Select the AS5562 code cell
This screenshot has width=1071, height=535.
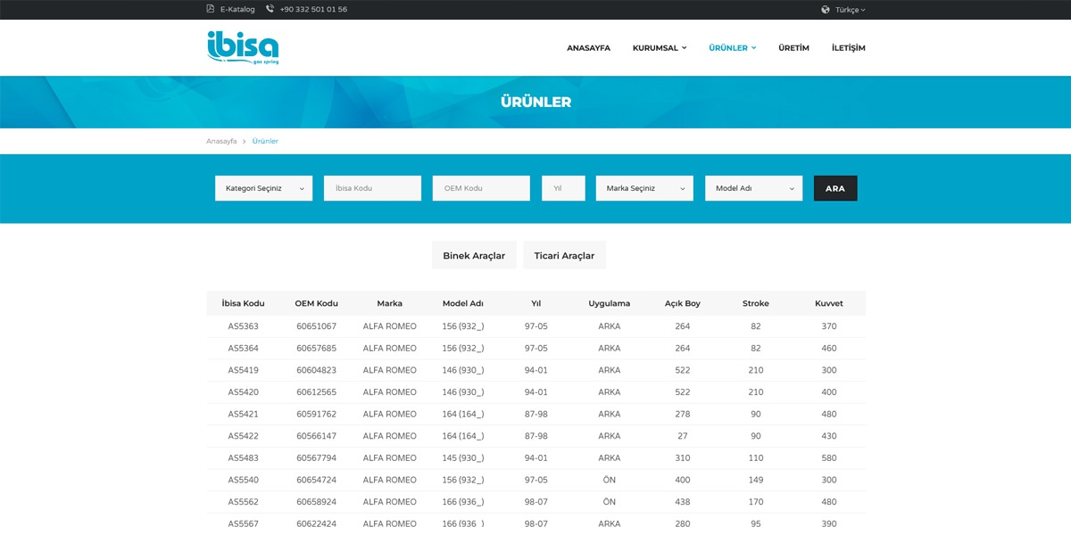click(243, 501)
